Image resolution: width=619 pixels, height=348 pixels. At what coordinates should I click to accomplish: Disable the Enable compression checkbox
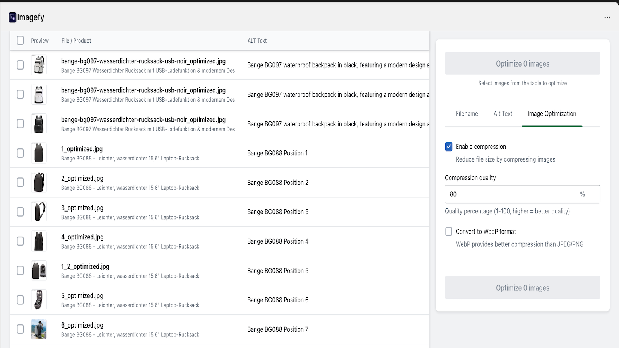pyautogui.click(x=449, y=147)
